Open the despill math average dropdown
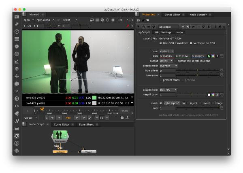Viewport: 243px width, 173px height. click(x=168, y=66)
